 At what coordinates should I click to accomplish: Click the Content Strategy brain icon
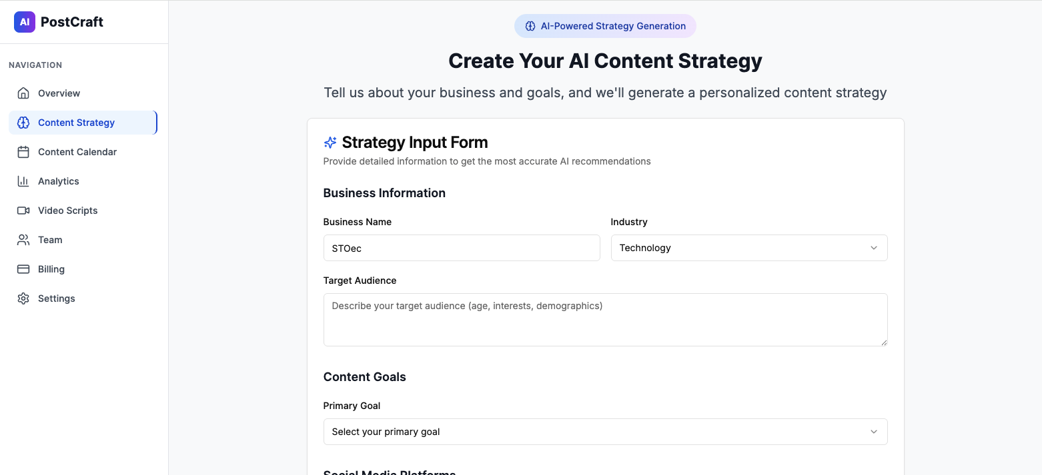click(x=23, y=123)
